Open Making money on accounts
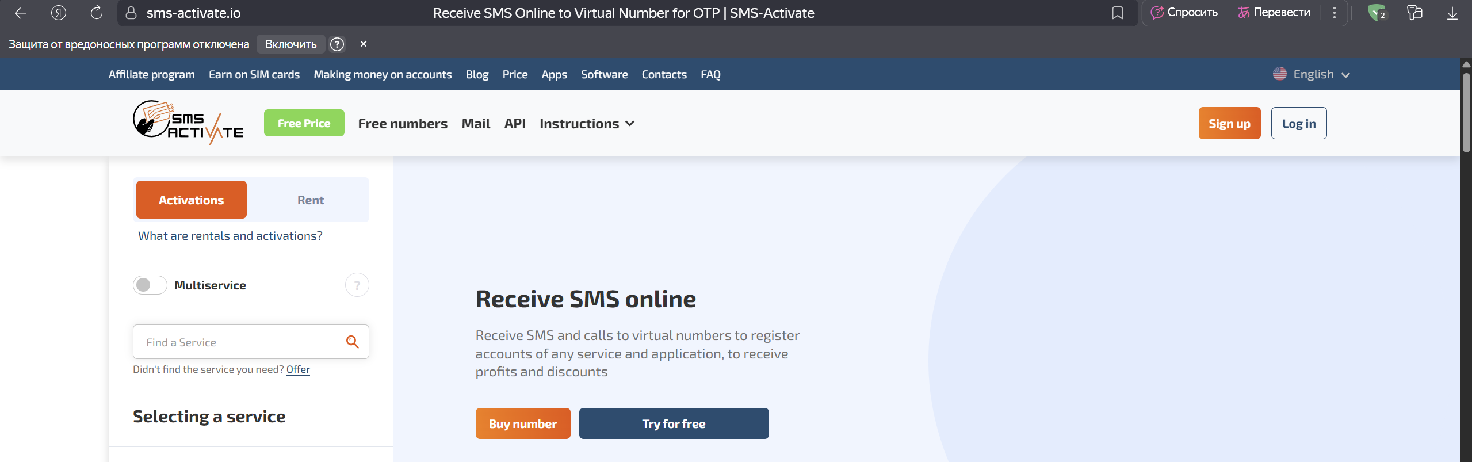The image size is (1472, 462). 383,74
